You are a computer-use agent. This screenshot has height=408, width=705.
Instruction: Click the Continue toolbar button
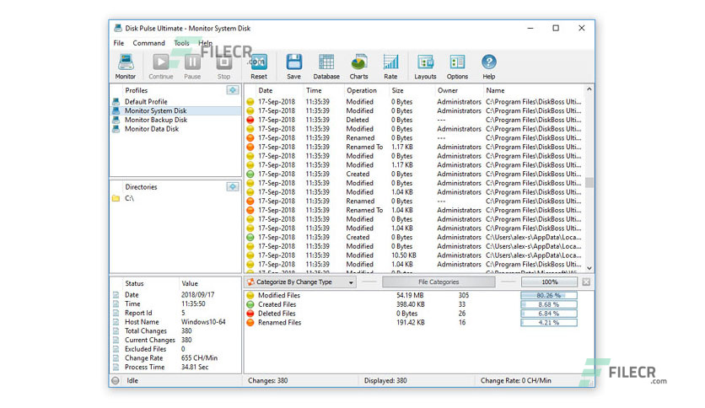tap(160, 66)
